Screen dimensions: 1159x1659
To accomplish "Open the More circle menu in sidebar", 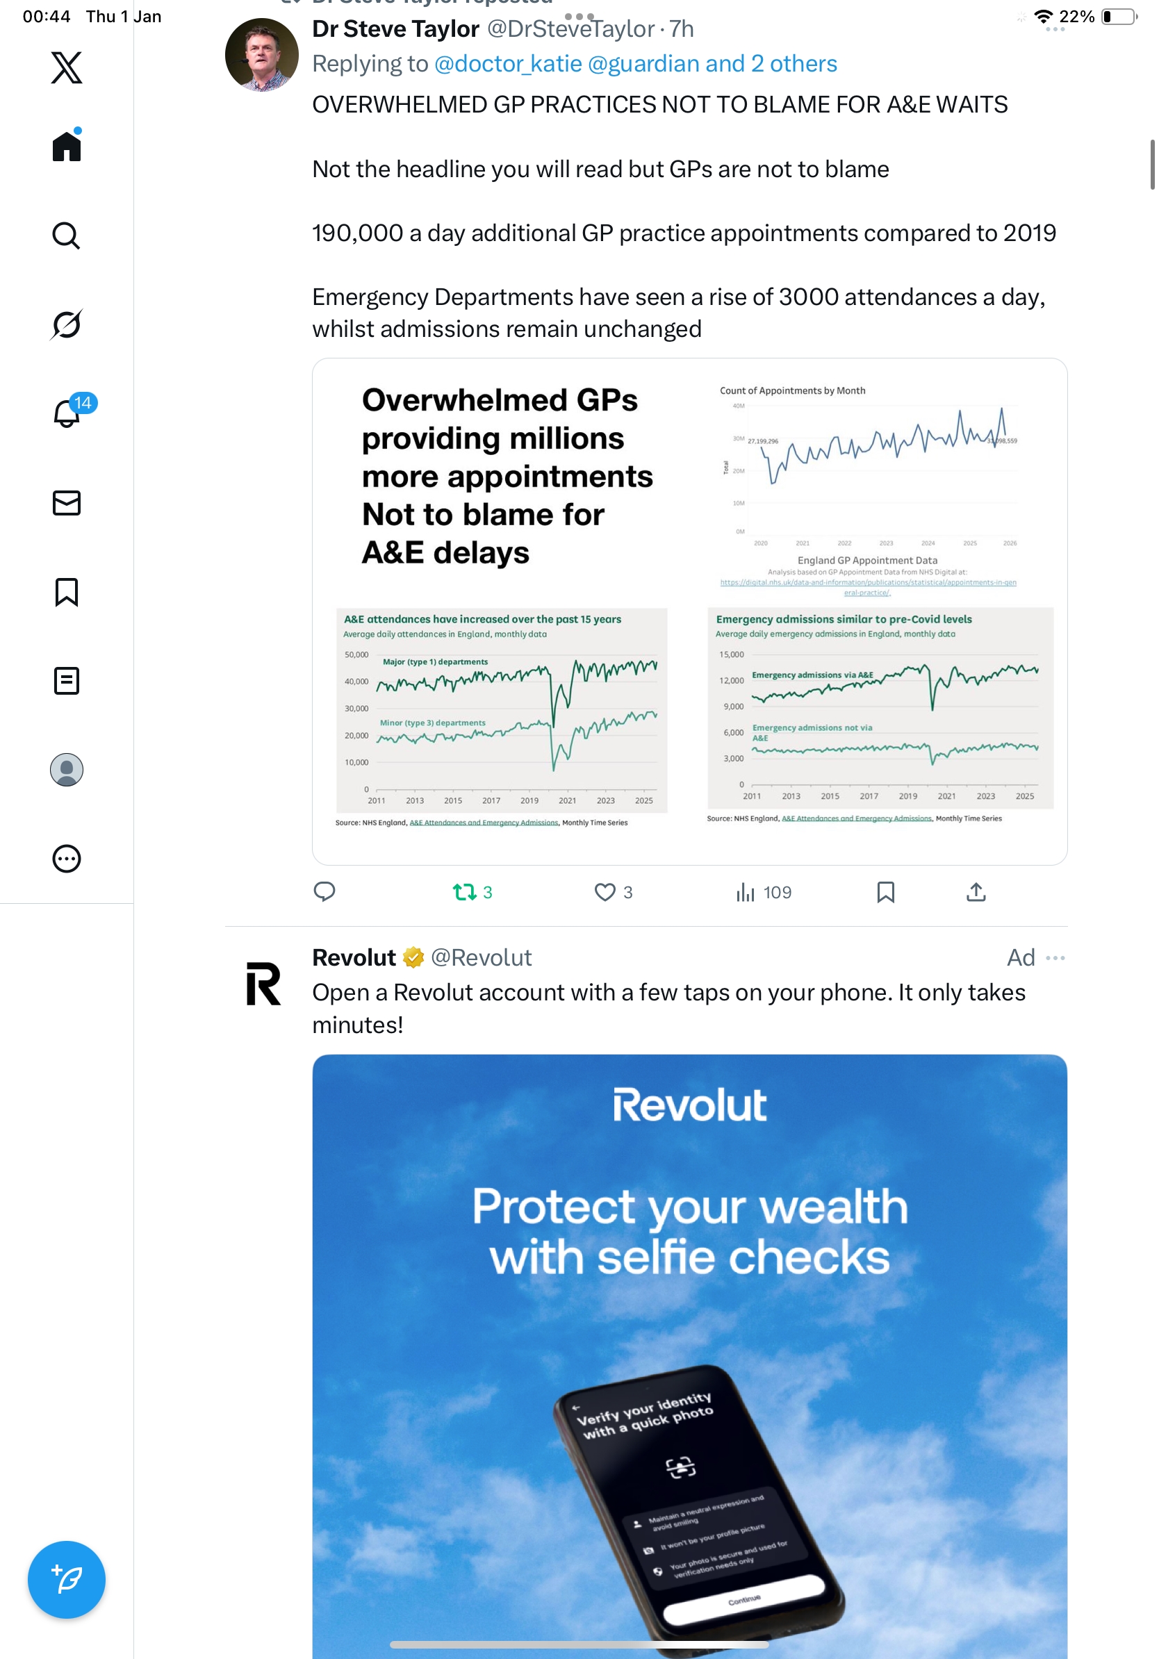I will coord(67,859).
